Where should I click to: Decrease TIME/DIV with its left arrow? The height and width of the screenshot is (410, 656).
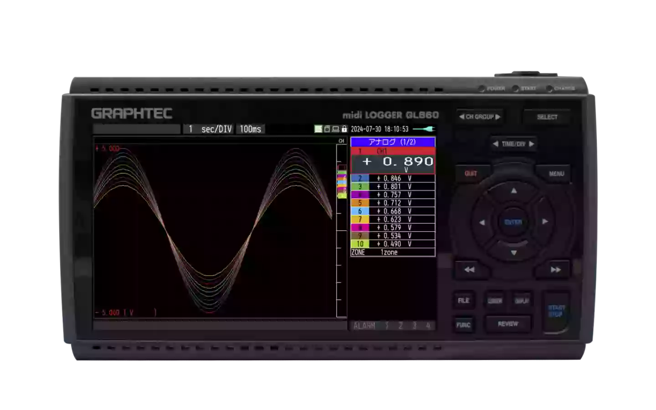tap(495, 144)
